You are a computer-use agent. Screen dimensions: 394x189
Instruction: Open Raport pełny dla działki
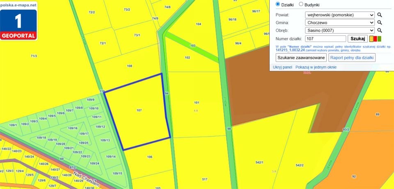[x=352, y=58]
